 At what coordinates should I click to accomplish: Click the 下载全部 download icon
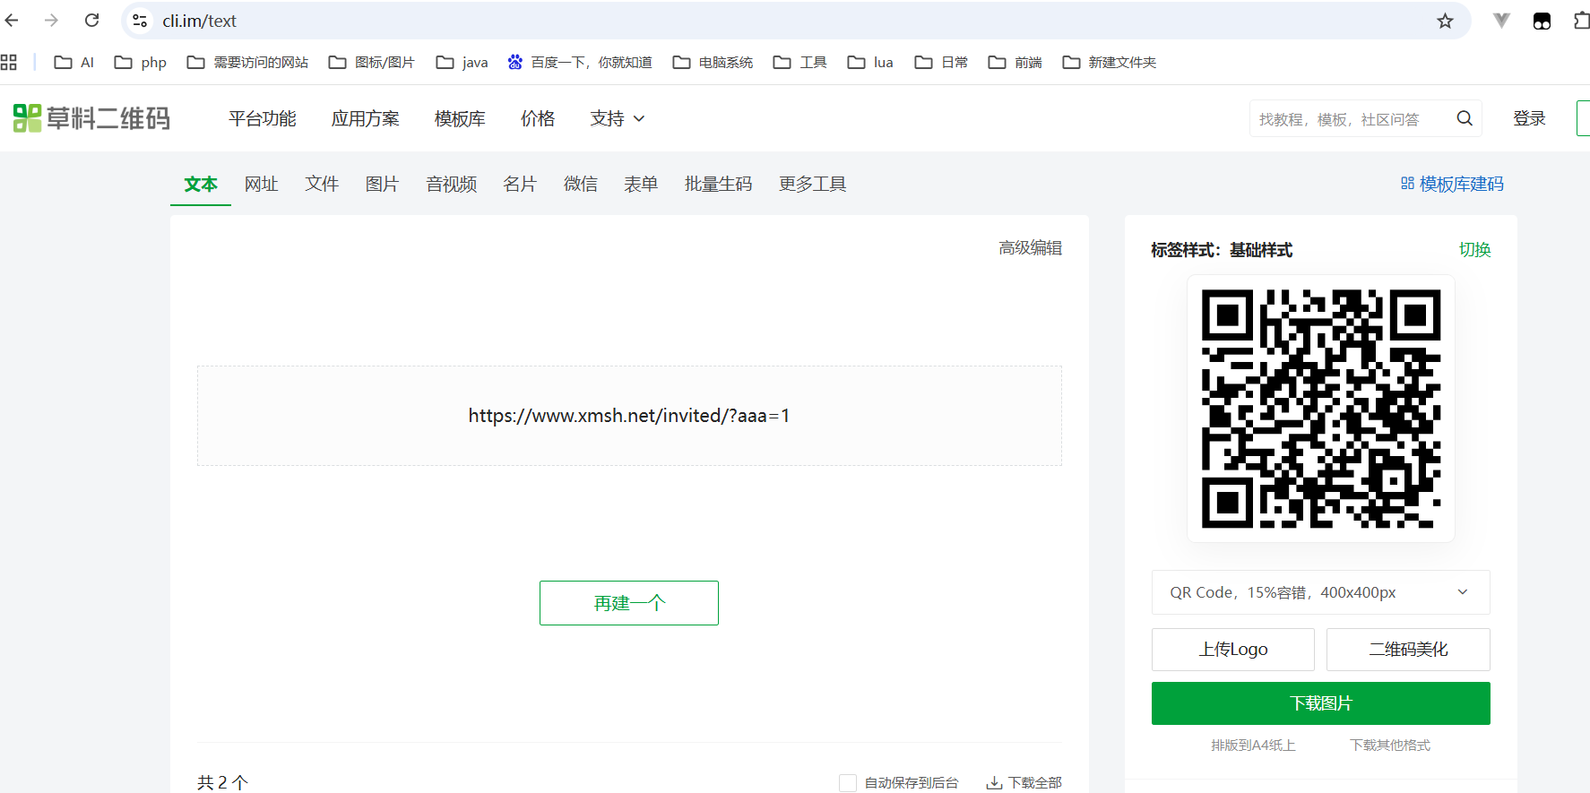(994, 782)
